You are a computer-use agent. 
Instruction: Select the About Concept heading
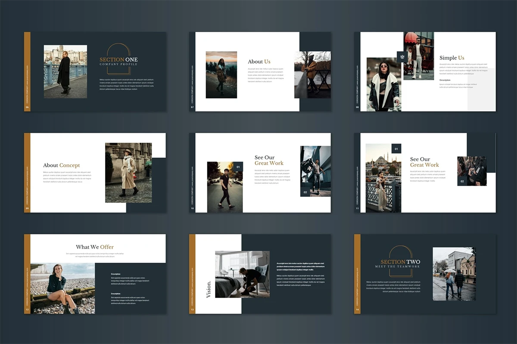(61, 165)
